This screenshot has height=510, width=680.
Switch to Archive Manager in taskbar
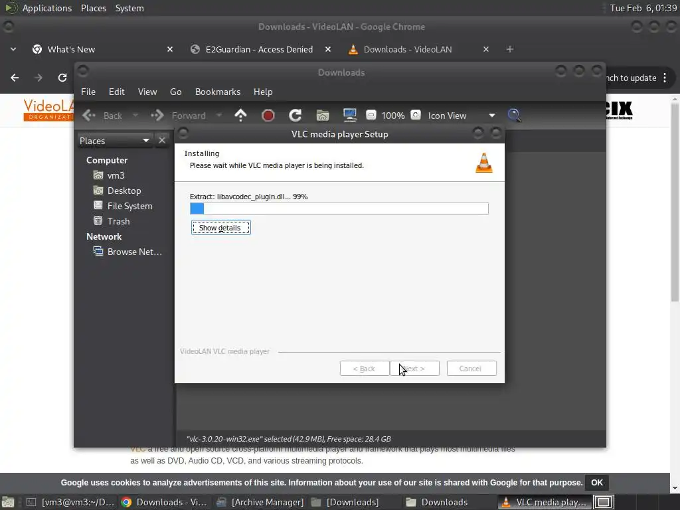pos(260,502)
